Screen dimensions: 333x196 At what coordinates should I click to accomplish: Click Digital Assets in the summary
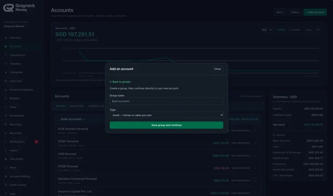281,158
